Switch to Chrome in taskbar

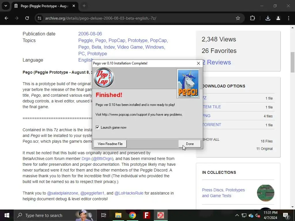click(133, 215)
